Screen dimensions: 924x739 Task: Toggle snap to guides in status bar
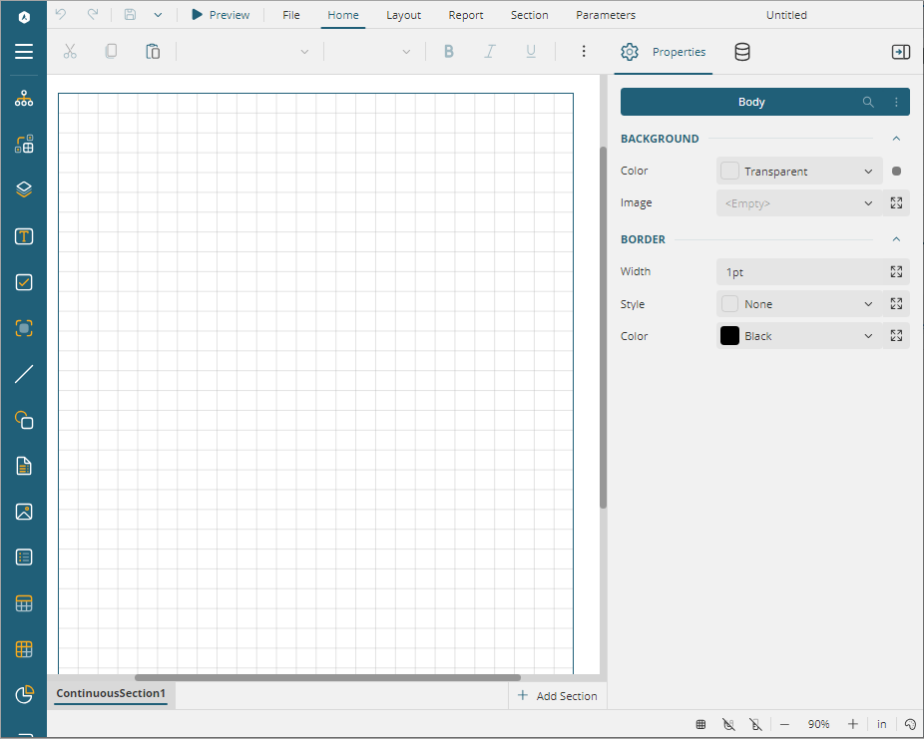(755, 724)
